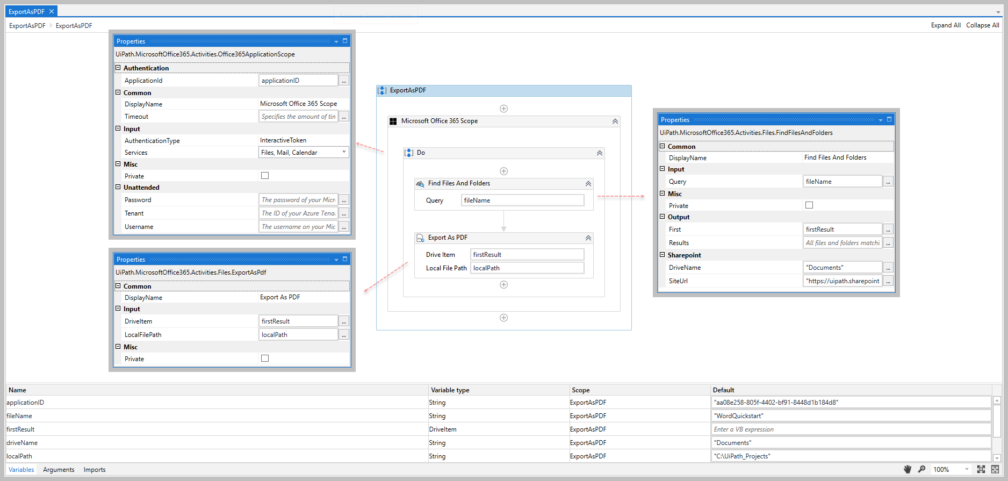Collapse the Output property category
Screen dimensions: 1008x481
663,217
